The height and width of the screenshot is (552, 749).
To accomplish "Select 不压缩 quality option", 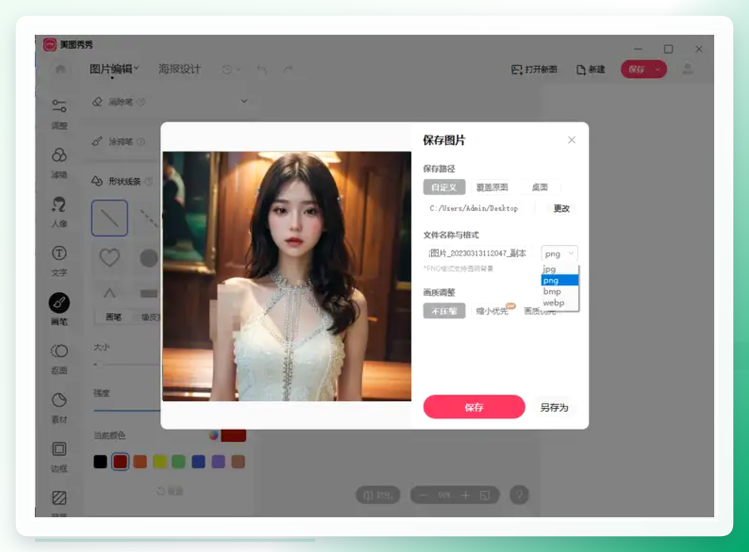I will (444, 311).
